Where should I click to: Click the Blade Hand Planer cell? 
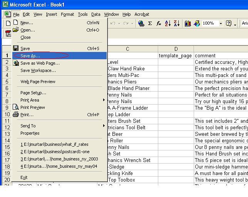[133, 88]
